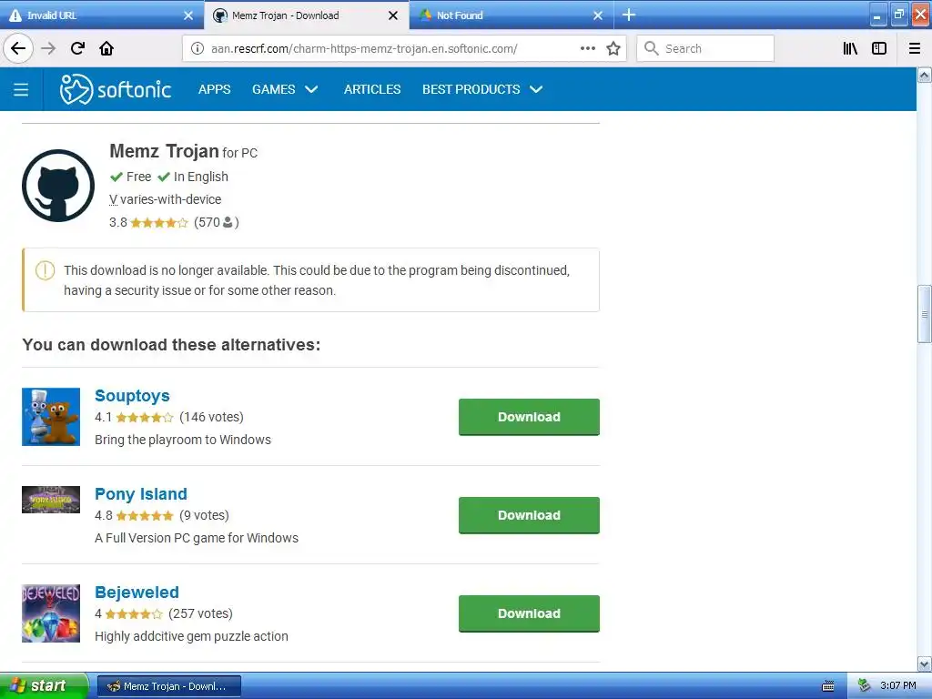Click the browser Search box
The width and height of the screenshot is (932, 699).
[705, 48]
